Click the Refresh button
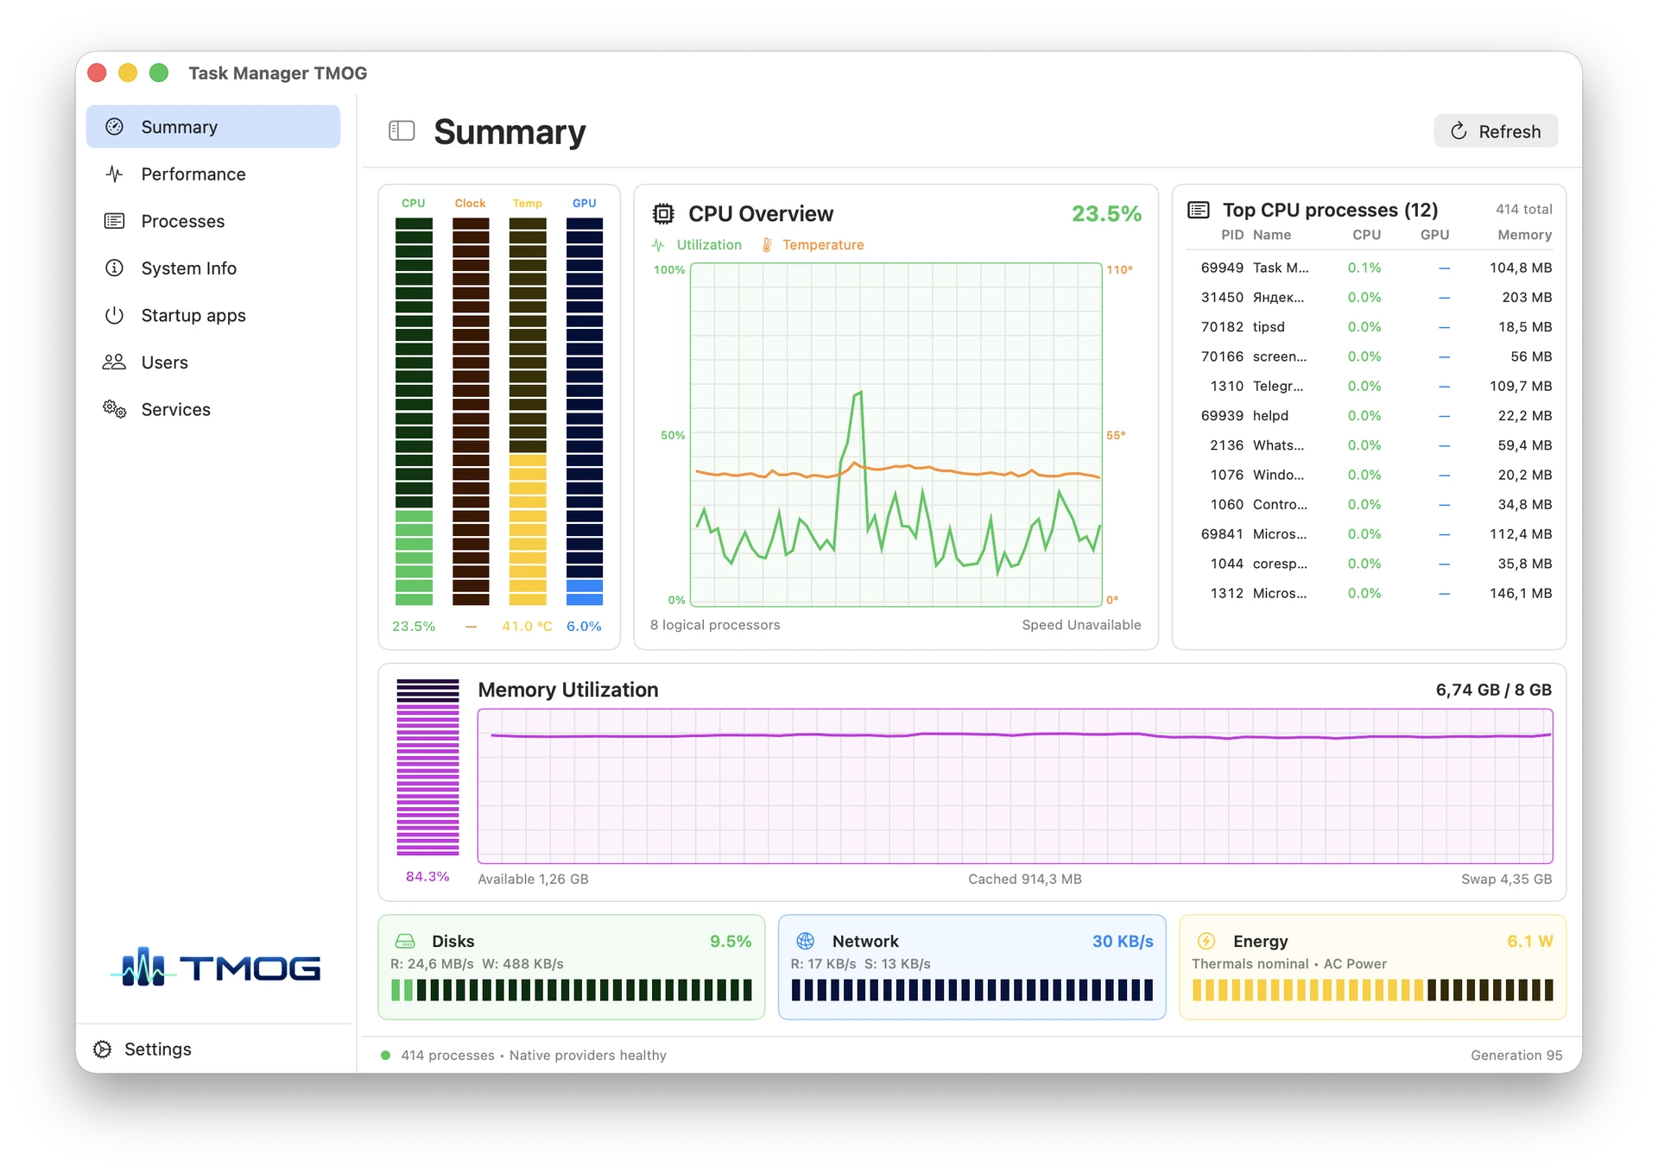This screenshot has height=1173, width=1658. coord(1496,131)
